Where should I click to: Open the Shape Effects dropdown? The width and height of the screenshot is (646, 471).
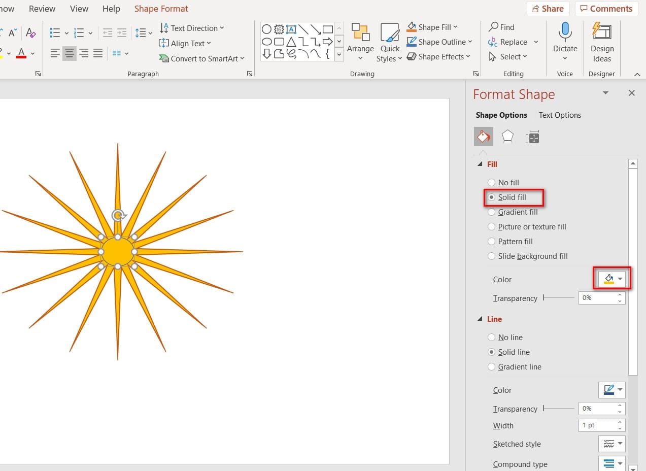click(438, 56)
